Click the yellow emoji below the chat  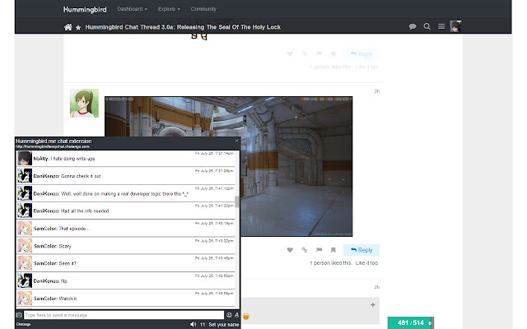pos(246,316)
